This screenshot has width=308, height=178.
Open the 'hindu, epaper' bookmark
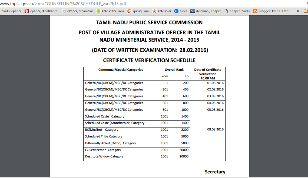(11, 11)
